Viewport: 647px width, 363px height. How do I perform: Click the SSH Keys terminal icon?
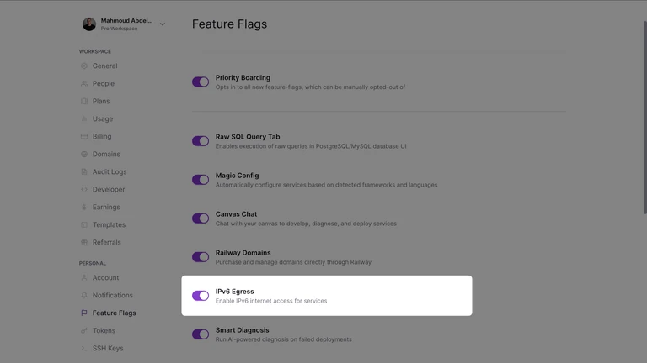coord(84,349)
